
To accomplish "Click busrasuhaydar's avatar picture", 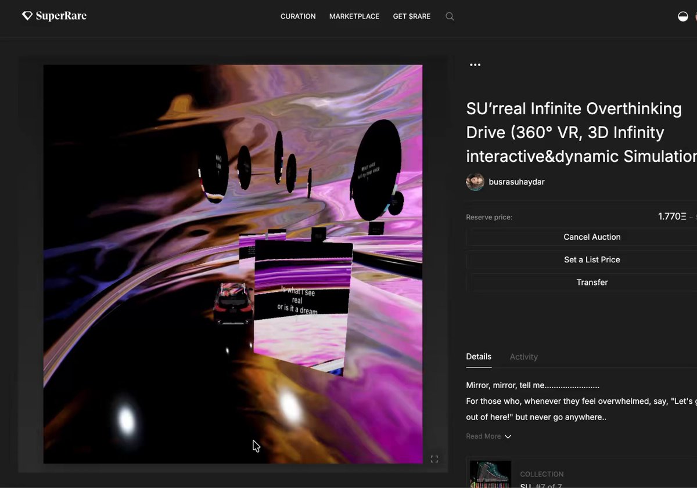I will tap(475, 182).
